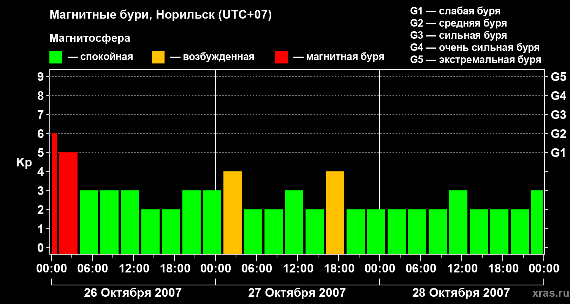The height and width of the screenshot is (304, 570).
Task: Click the '0' value on Kp axis
Action: click(41, 248)
